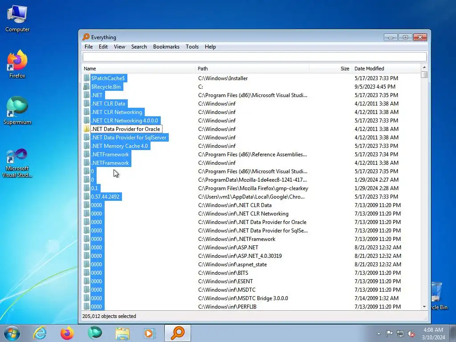Click the scrollbar up arrow in results
Image resolution: width=456 pixels, height=342 pixels.
[424, 68]
